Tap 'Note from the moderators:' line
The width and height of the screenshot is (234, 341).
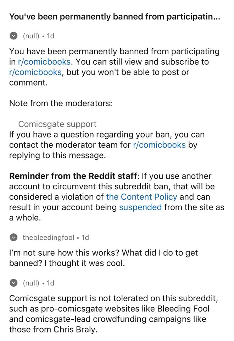(60, 103)
